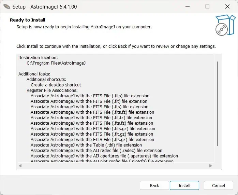Select the AIJ radec file (.radec) line
The image size is (238, 195).
pos(96,151)
